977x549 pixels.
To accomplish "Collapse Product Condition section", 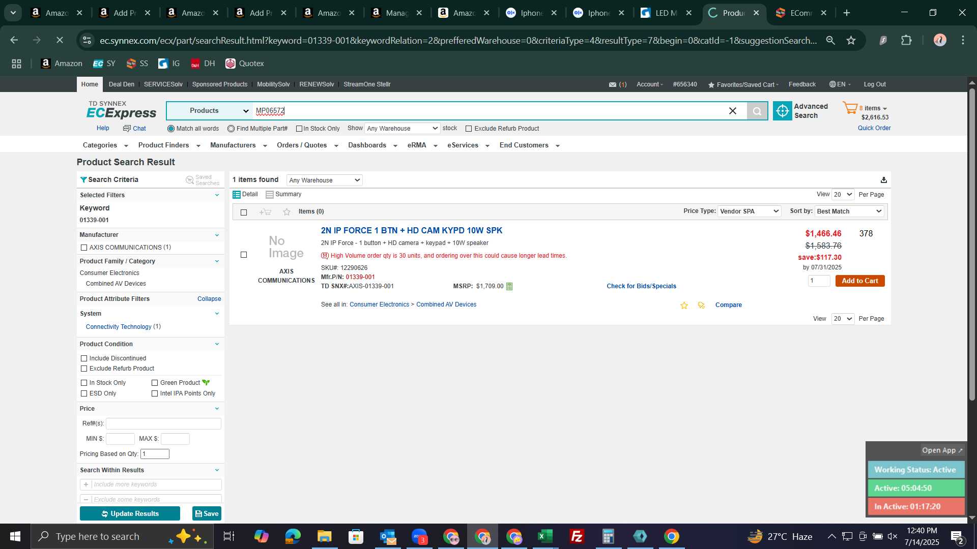I will click(x=217, y=344).
